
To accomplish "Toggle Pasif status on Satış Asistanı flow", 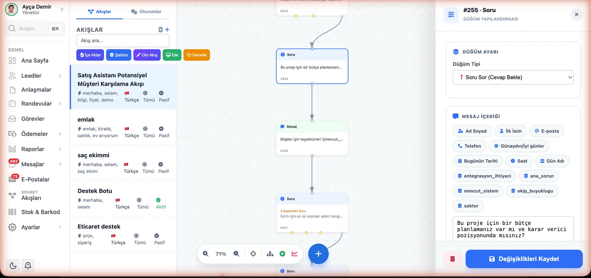I will 164,96.
